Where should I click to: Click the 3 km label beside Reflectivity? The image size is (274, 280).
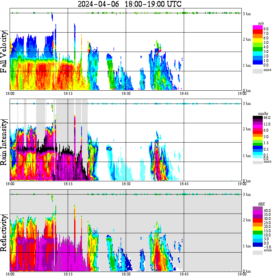pyautogui.click(x=247, y=195)
